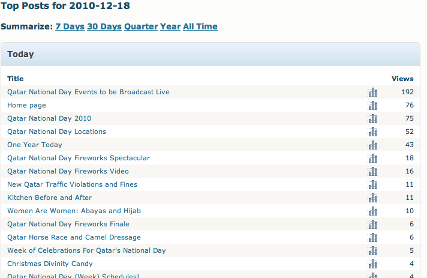Switch summary to Quarter
The height and width of the screenshot is (278, 427).
point(141,26)
